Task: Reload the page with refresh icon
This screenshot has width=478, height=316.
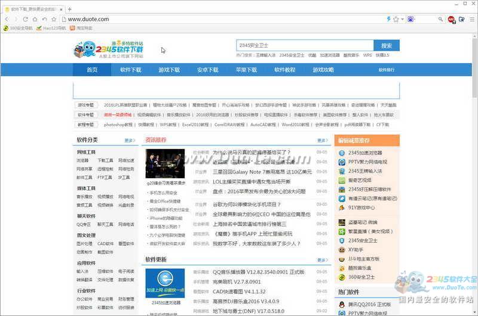Action: click(25, 19)
